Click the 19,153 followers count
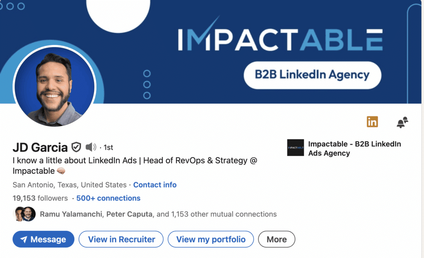424x258 pixels. pyautogui.click(x=40, y=198)
